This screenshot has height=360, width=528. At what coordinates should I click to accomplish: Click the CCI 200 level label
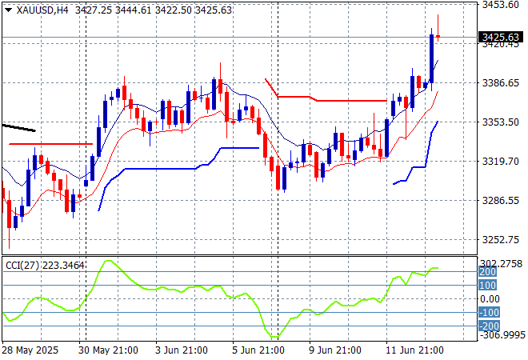coord(487,272)
